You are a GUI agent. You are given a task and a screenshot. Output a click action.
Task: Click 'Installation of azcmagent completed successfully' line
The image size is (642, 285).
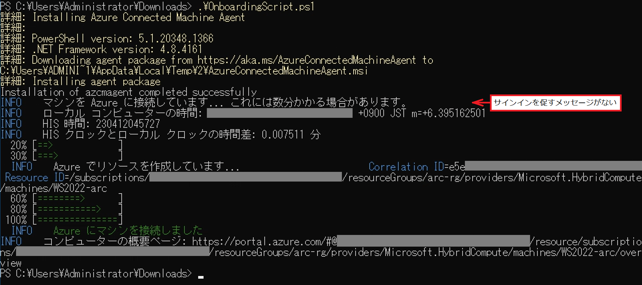point(129,92)
